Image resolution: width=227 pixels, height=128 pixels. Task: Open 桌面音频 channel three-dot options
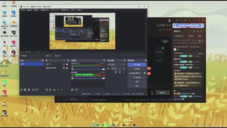[x=73, y=75]
